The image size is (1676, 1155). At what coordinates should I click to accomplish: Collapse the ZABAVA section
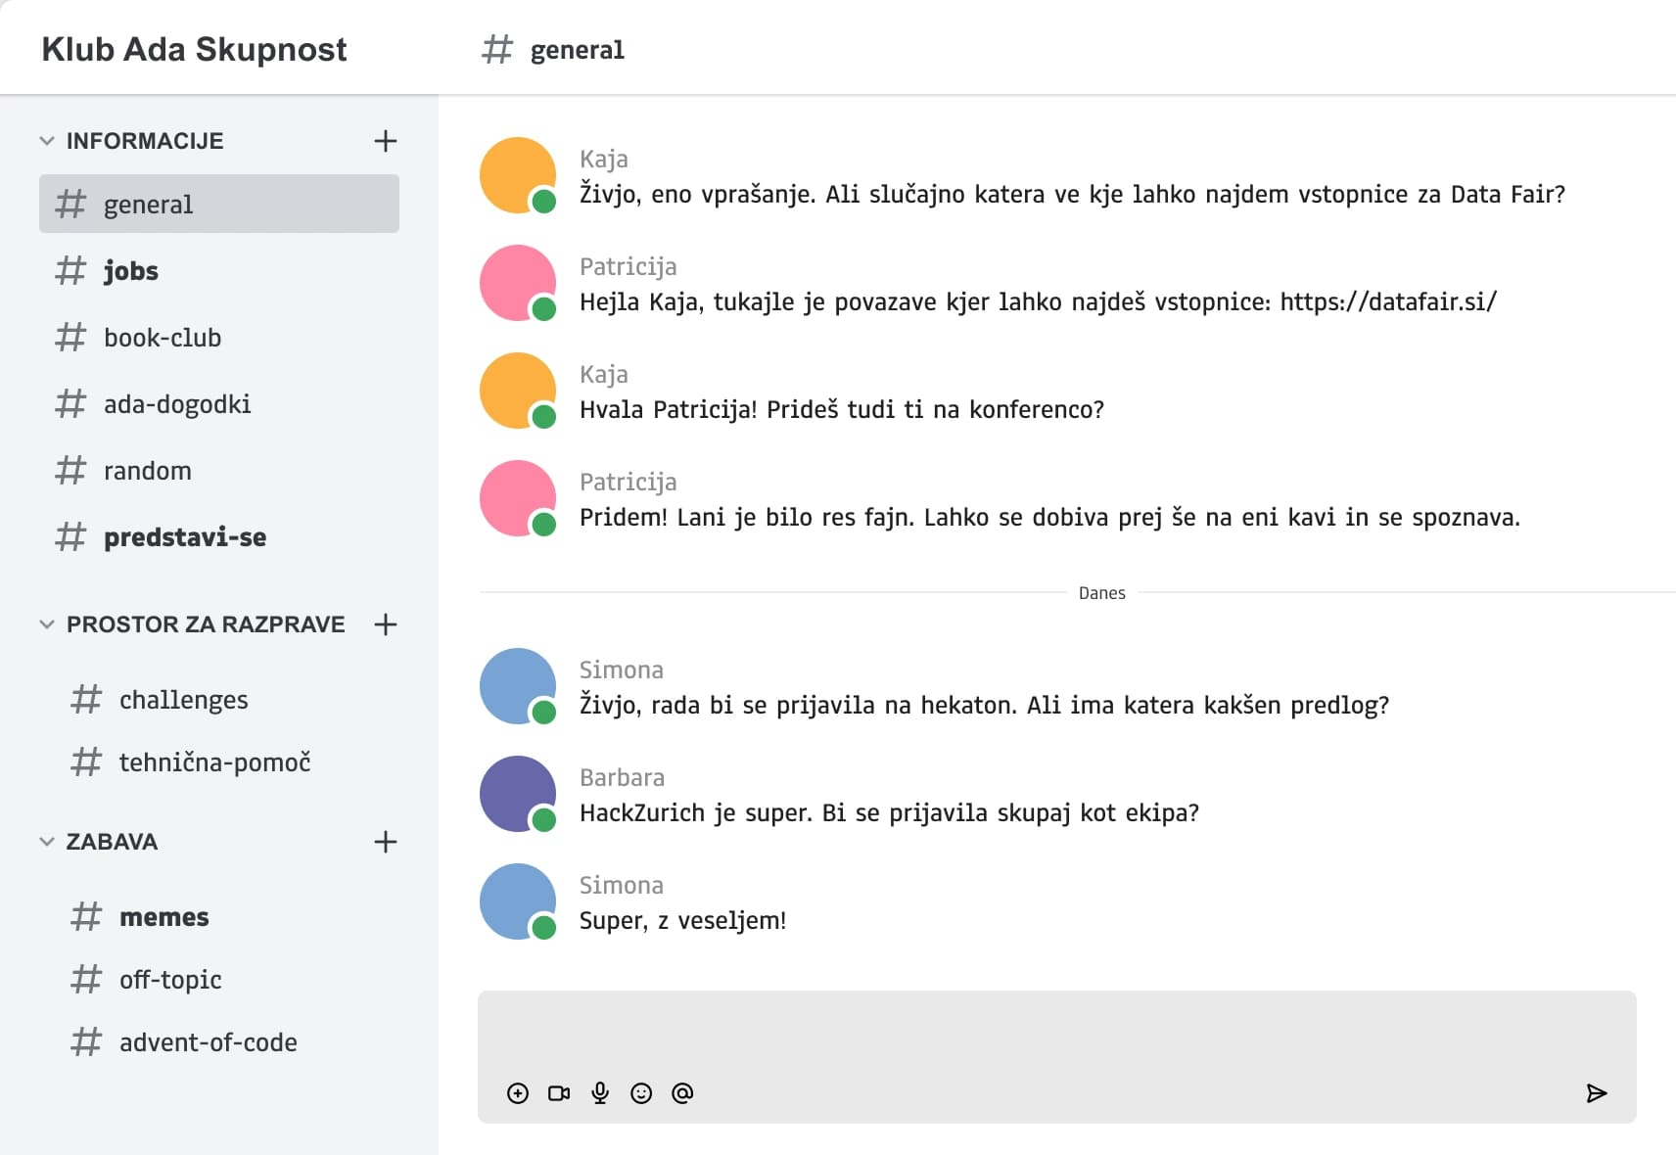coord(47,842)
